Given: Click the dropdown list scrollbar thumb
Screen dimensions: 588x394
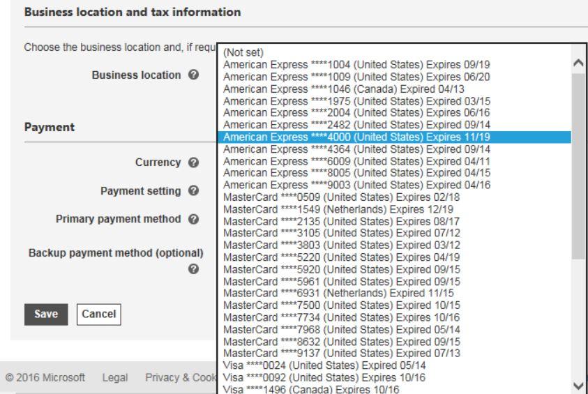Looking at the screenshot, I should [x=579, y=166].
